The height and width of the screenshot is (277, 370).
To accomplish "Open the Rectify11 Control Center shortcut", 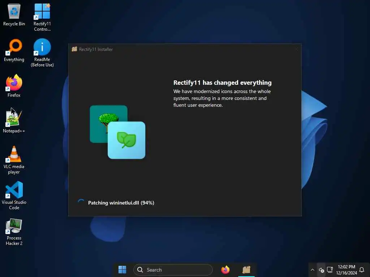I will [x=42, y=17].
